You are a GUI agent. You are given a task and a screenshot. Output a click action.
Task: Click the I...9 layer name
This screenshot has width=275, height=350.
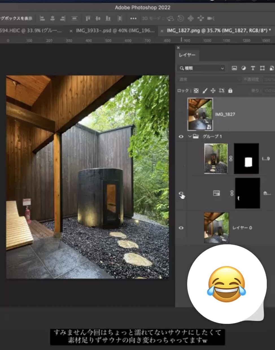[x=266, y=159]
